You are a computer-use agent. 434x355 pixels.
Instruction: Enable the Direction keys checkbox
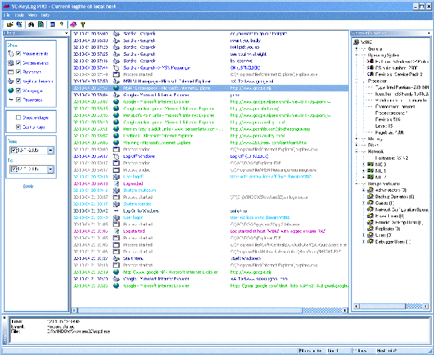coord(19,117)
